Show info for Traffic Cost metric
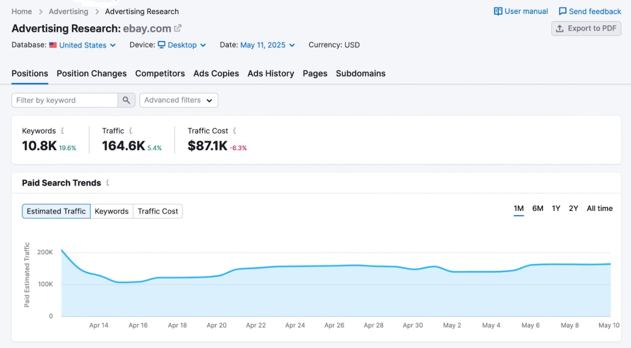The height and width of the screenshot is (348, 631). pyautogui.click(x=234, y=131)
